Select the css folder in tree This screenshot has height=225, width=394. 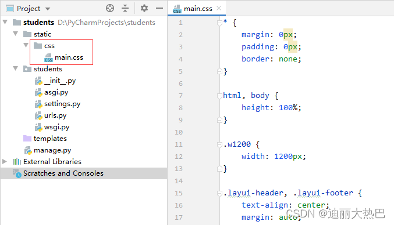49,46
